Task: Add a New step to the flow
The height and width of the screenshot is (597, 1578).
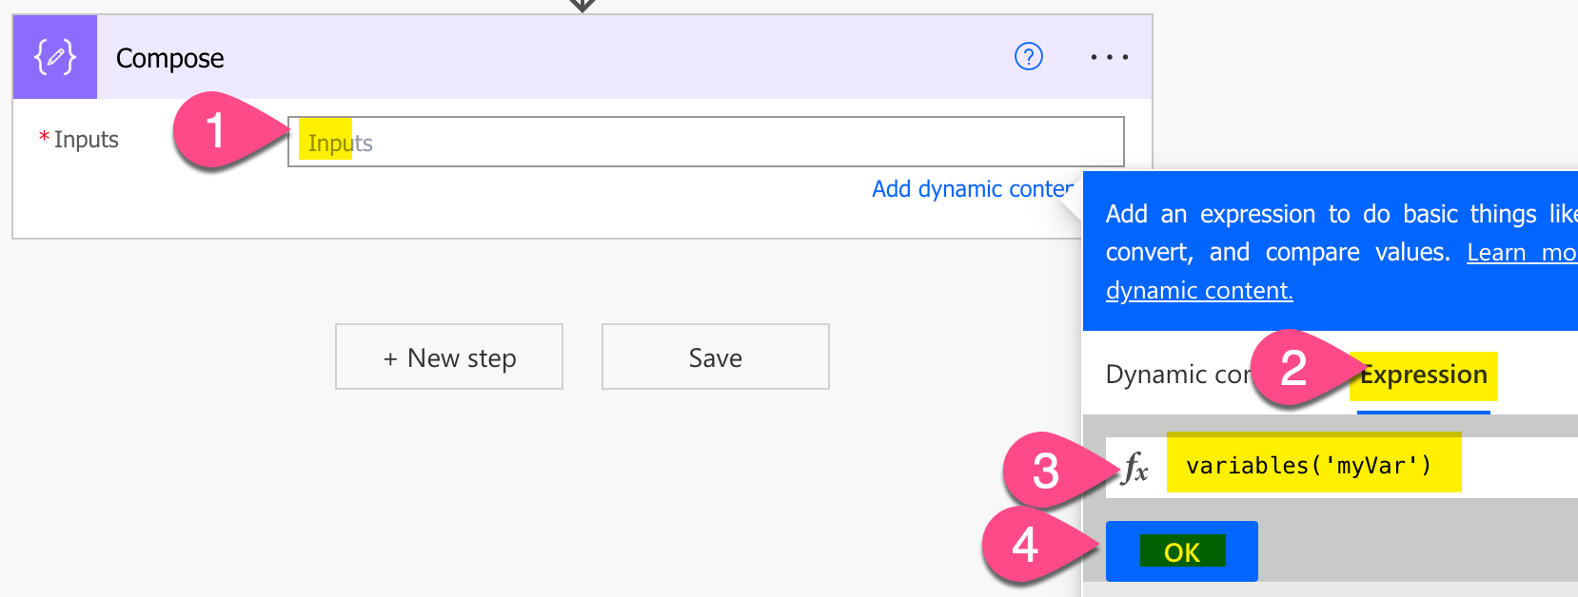Action: click(x=449, y=357)
